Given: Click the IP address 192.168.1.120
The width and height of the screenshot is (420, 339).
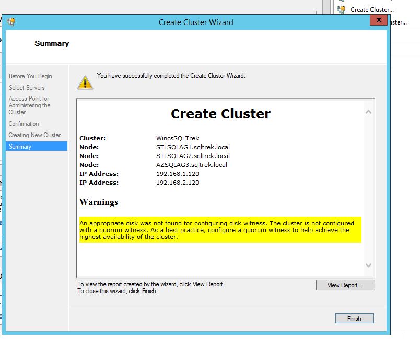Looking at the screenshot, I should coord(178,174).
